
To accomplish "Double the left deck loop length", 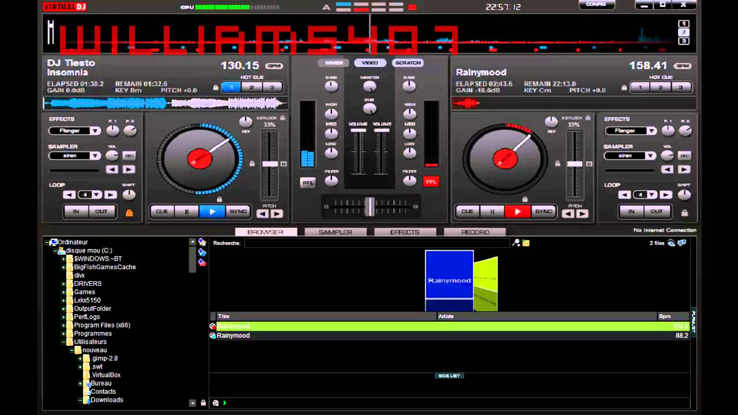I will (110, 195).
